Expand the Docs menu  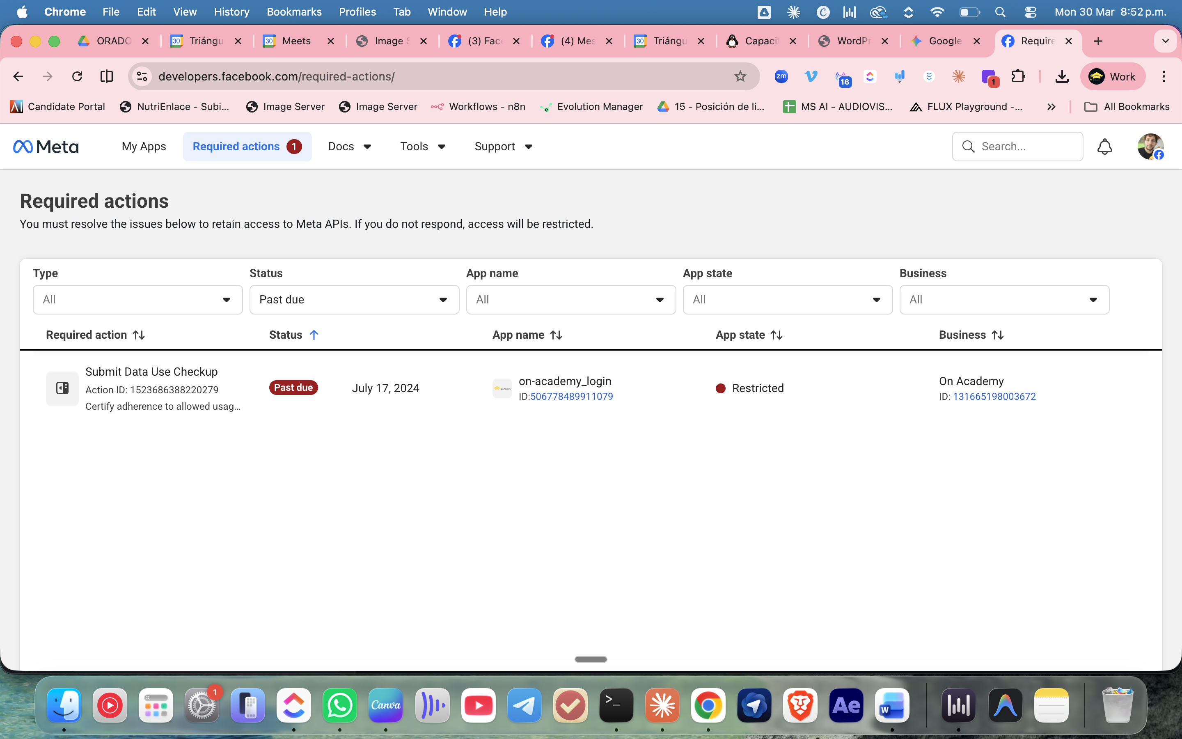[x=350, y=147]
